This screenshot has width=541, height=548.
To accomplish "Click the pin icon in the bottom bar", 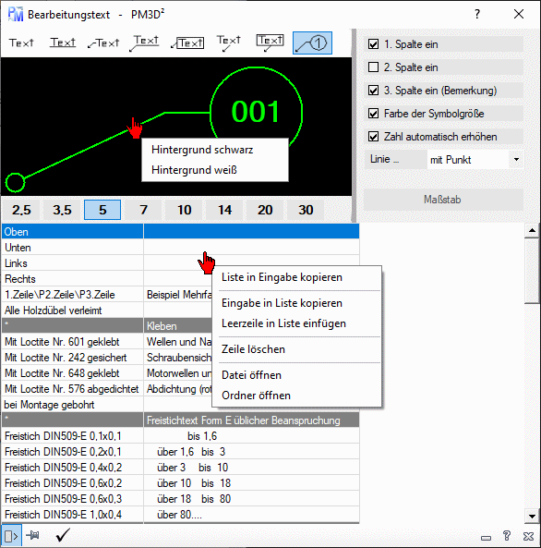I will point(33,535).
